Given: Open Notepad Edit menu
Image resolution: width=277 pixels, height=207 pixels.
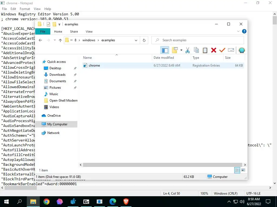Looking at the screenshot, I should pos(13,9).
